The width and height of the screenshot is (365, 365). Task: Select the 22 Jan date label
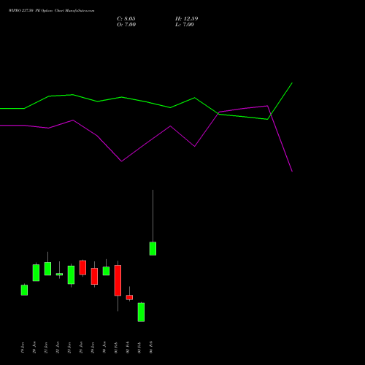pos(58,347)
